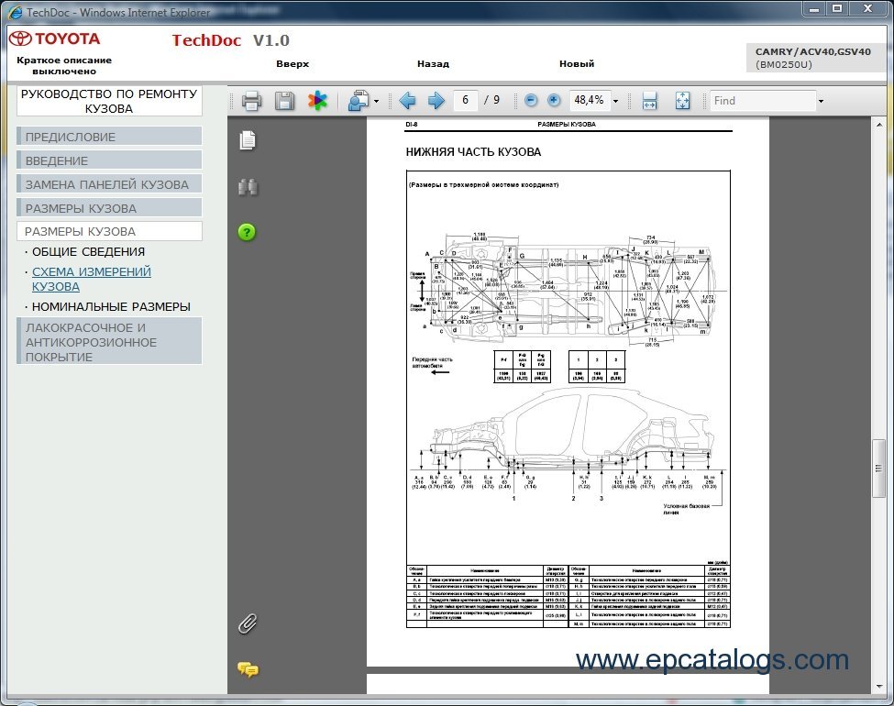Screen dimensions: 894x706
Task: Click the print icon in PDF toolbar
Action: pyautogui.click(x=251, y=101)
